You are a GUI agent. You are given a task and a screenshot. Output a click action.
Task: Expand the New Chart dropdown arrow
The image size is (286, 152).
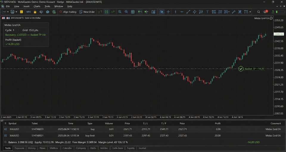(x=8, y=12)
